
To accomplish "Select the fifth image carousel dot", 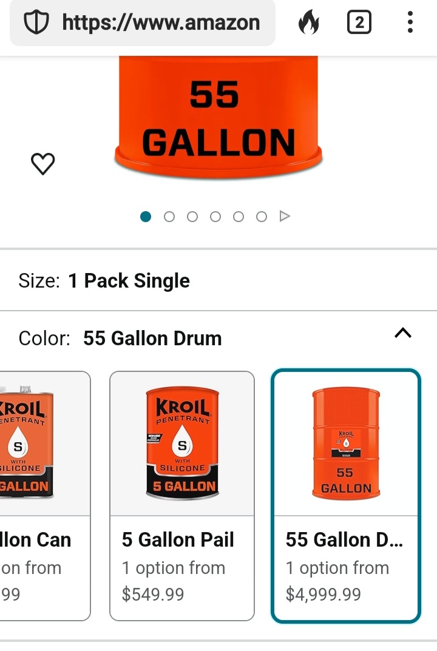I will pyautogui.click(x=239, y=217).
